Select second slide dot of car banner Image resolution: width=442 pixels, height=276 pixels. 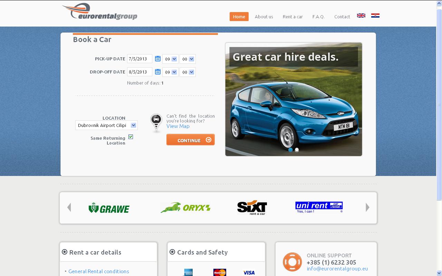coord(297,150)
